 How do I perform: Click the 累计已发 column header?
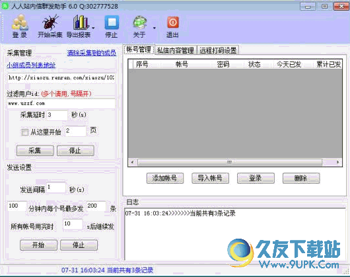(x=329, y=64)
